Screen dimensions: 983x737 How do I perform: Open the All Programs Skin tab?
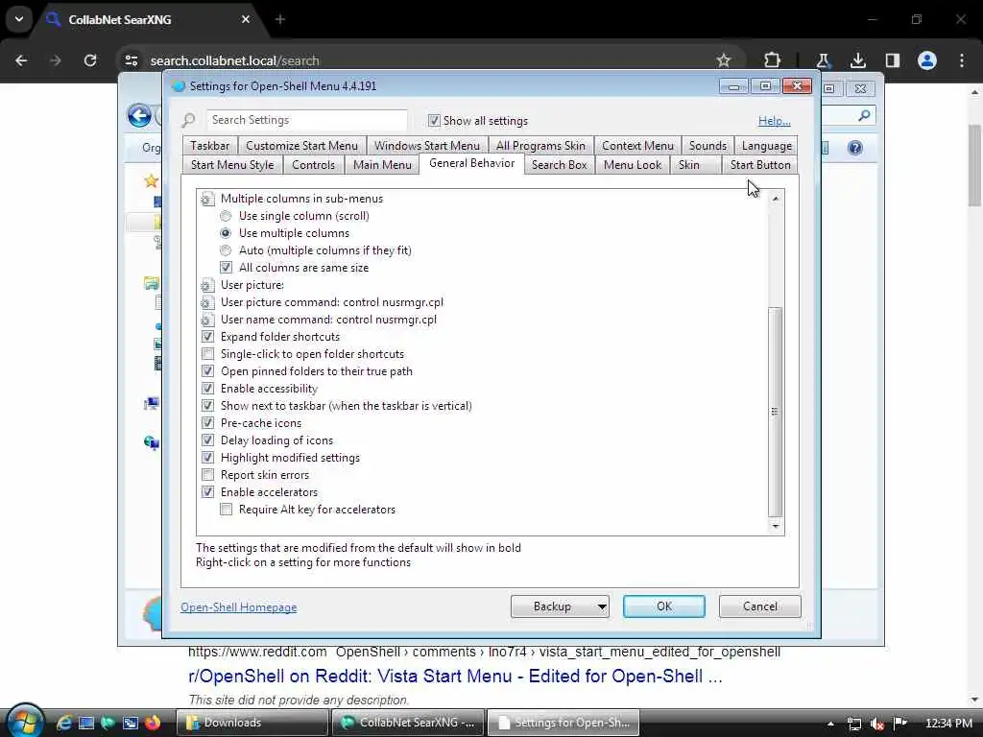pyautogui.click(x=540, y=146)
